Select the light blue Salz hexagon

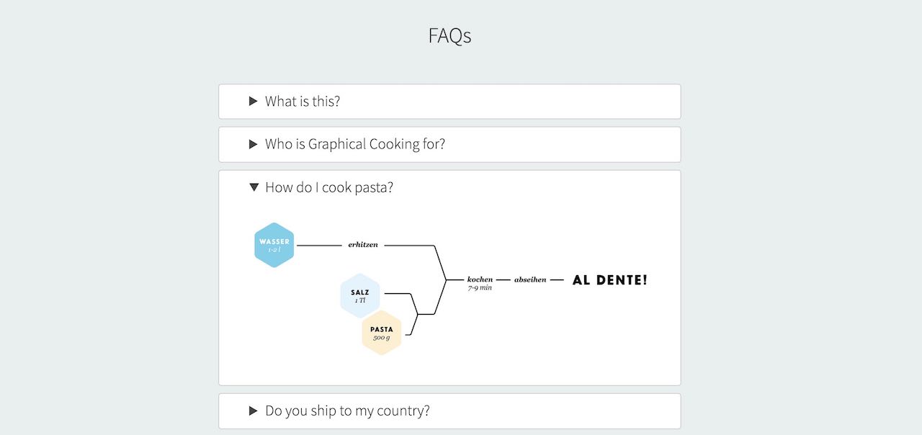[359, 294]
